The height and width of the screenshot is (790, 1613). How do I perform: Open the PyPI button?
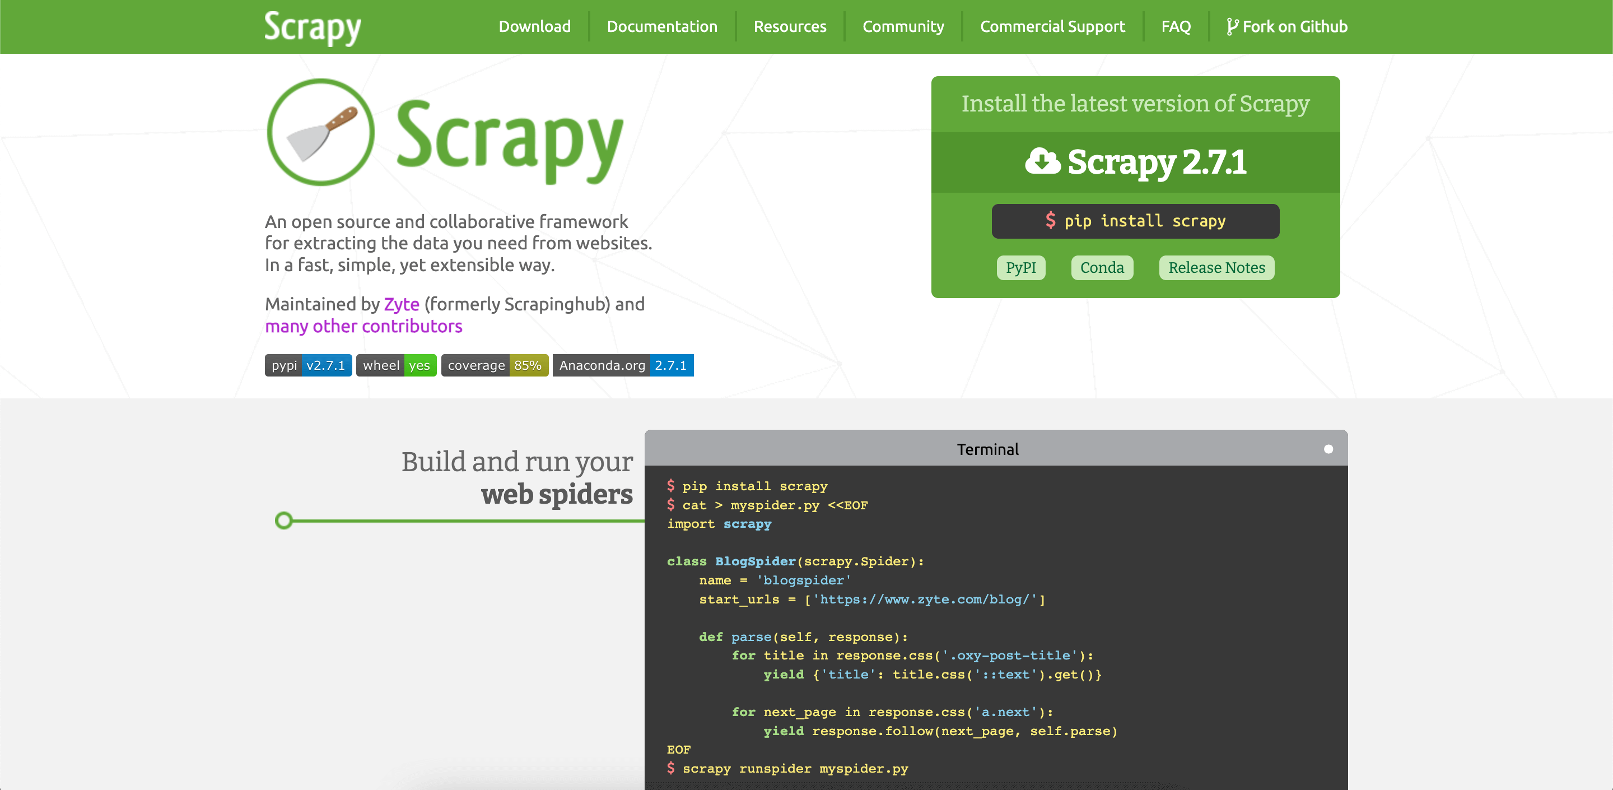point(1020,267)
